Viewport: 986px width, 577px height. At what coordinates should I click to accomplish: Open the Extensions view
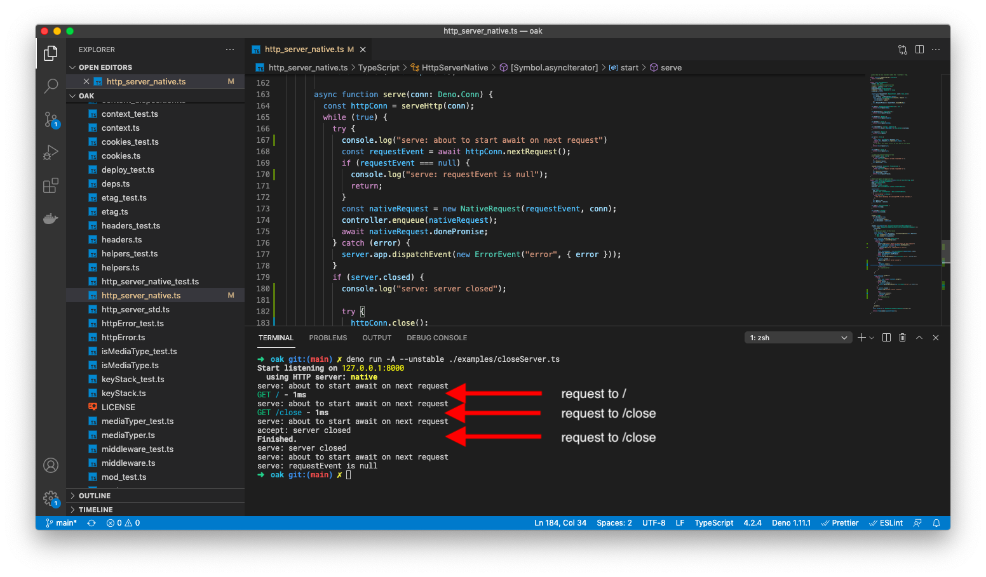tap(50, 185)
